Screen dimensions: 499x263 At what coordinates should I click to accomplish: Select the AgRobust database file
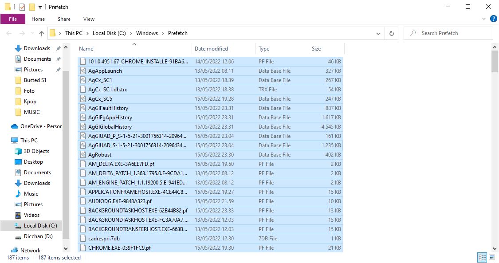point(100,155)
